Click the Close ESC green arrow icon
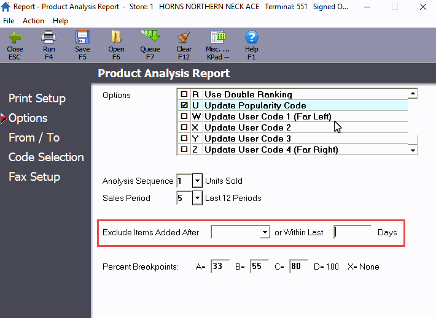This screenshot has width=436, height=318. click(15, 37)
